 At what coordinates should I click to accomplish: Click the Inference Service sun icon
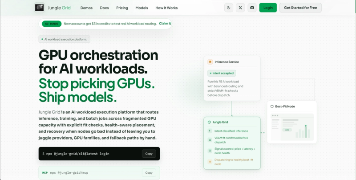click(x=210, y=62)
